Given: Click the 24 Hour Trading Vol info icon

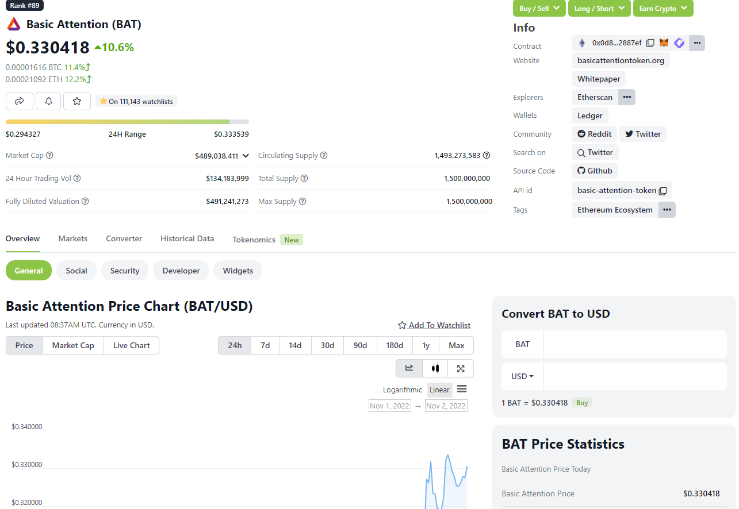Looking at the screenshot, I should 77,179.
